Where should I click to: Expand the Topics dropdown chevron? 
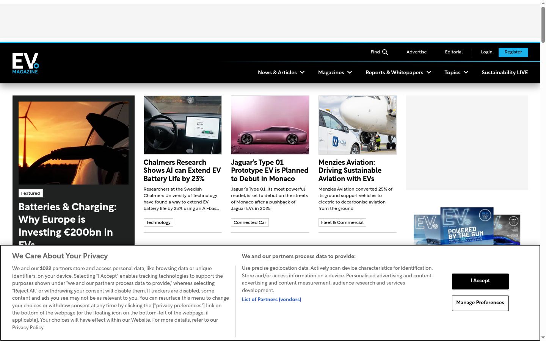[466, 72]
